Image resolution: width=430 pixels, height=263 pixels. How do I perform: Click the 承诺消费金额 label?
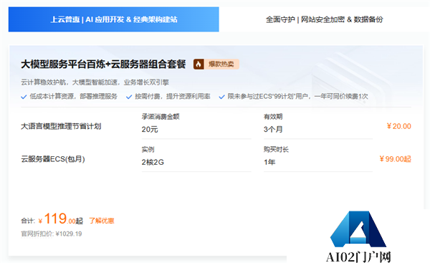(161, 117)
